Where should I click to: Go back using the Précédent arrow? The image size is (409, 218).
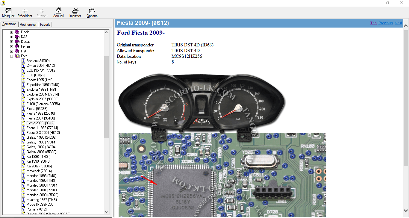coord(25,13)
